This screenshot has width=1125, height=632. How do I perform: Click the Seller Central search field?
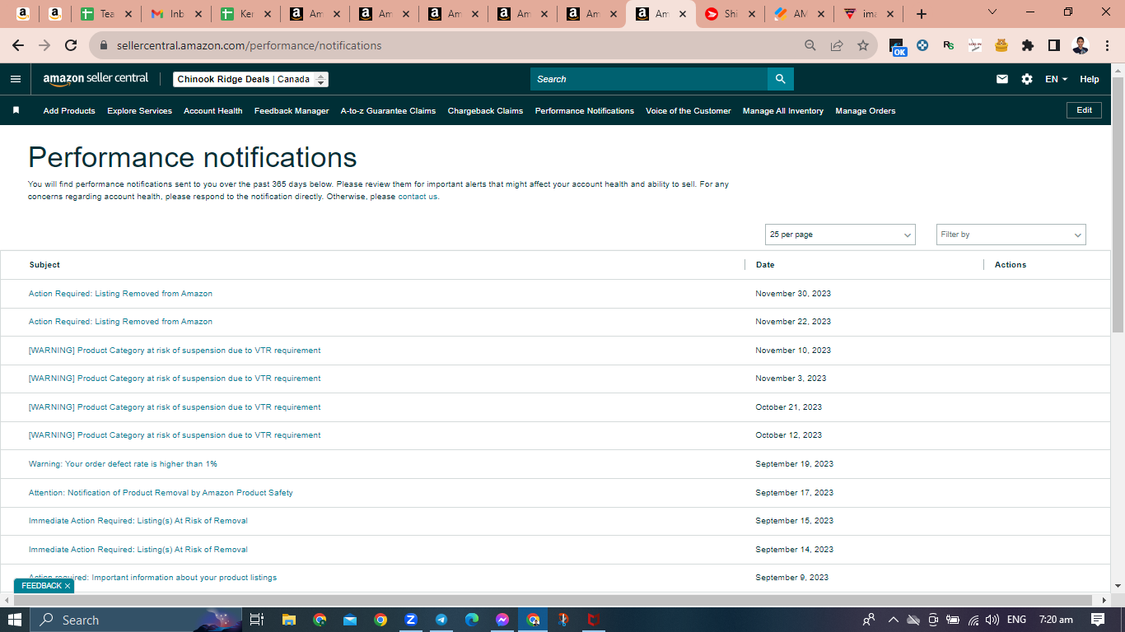tap(649, 79)
